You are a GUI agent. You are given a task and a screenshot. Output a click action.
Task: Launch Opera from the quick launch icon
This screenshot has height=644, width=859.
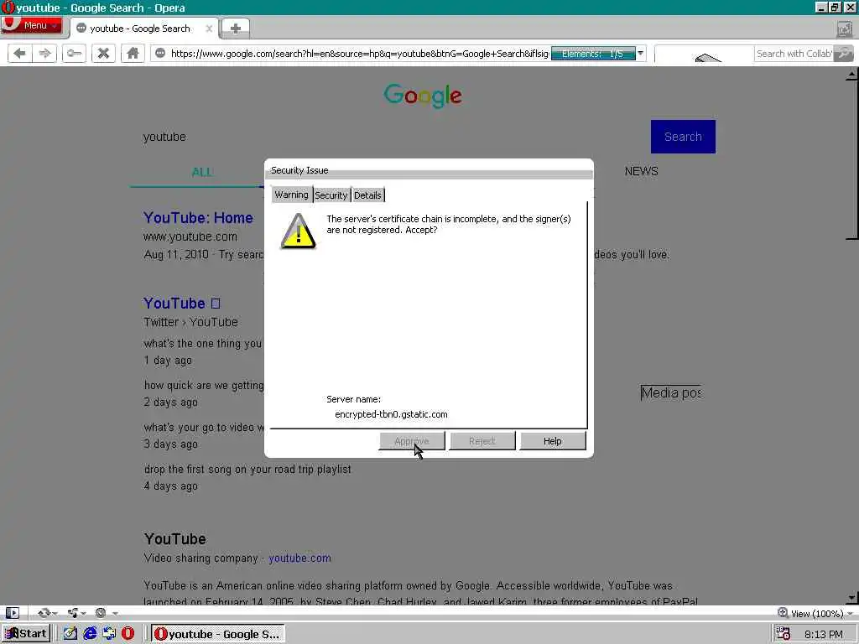click(x=128, y=634)
